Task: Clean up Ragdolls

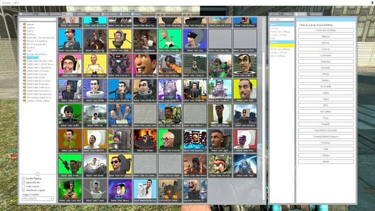Action: (x=326, y=124)
